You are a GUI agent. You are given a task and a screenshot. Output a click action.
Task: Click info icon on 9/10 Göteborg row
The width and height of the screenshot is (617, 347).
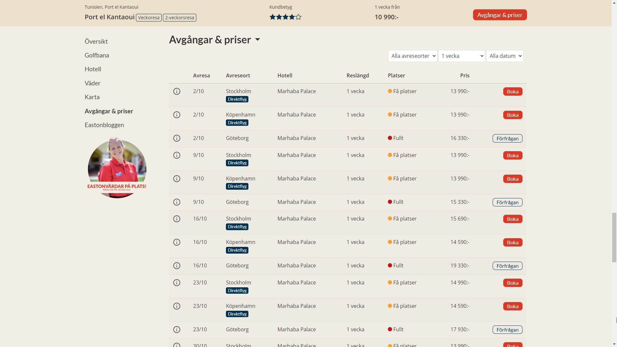(177, 202)
